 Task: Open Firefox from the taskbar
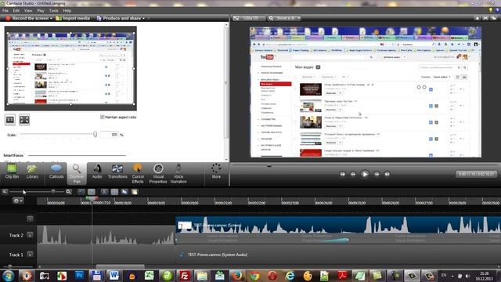click(x=236, y=276)
